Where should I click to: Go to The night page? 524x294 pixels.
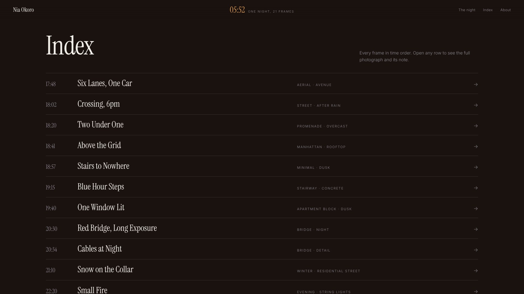467,10
